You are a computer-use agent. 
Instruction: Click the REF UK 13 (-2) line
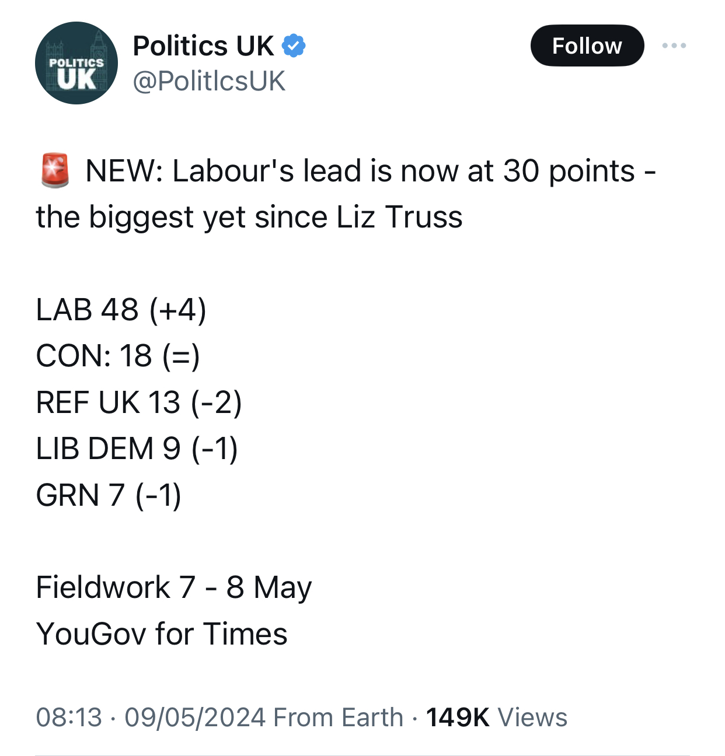click(139, 402)
